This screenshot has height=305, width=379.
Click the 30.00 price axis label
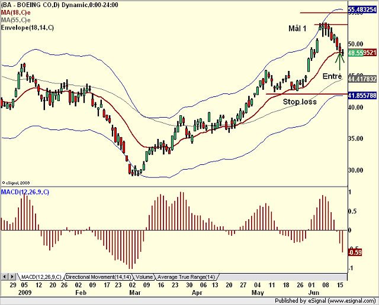[355, 170]
